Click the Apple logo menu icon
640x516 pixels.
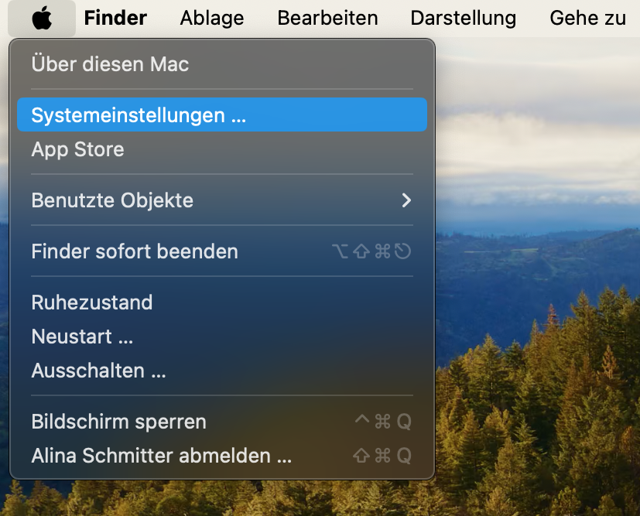point(42,18)
